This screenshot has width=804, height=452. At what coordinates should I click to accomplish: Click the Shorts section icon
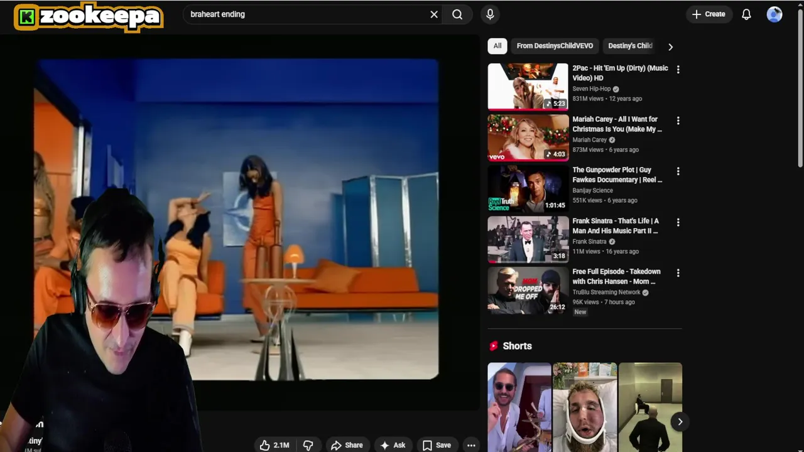coord(494,346)
